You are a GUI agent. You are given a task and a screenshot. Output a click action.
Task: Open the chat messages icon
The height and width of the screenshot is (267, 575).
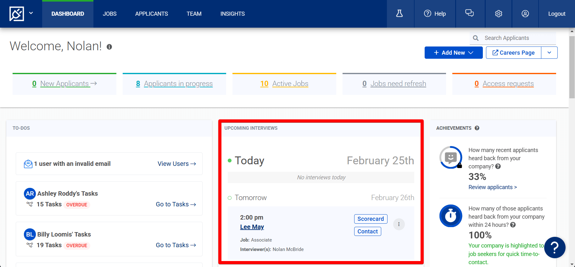[x=470, y=14]
